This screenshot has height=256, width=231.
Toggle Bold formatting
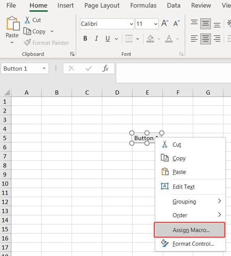(x=85, y=38)
